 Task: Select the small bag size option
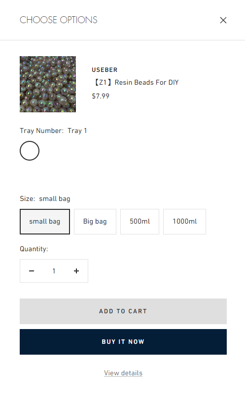point(45,222)
